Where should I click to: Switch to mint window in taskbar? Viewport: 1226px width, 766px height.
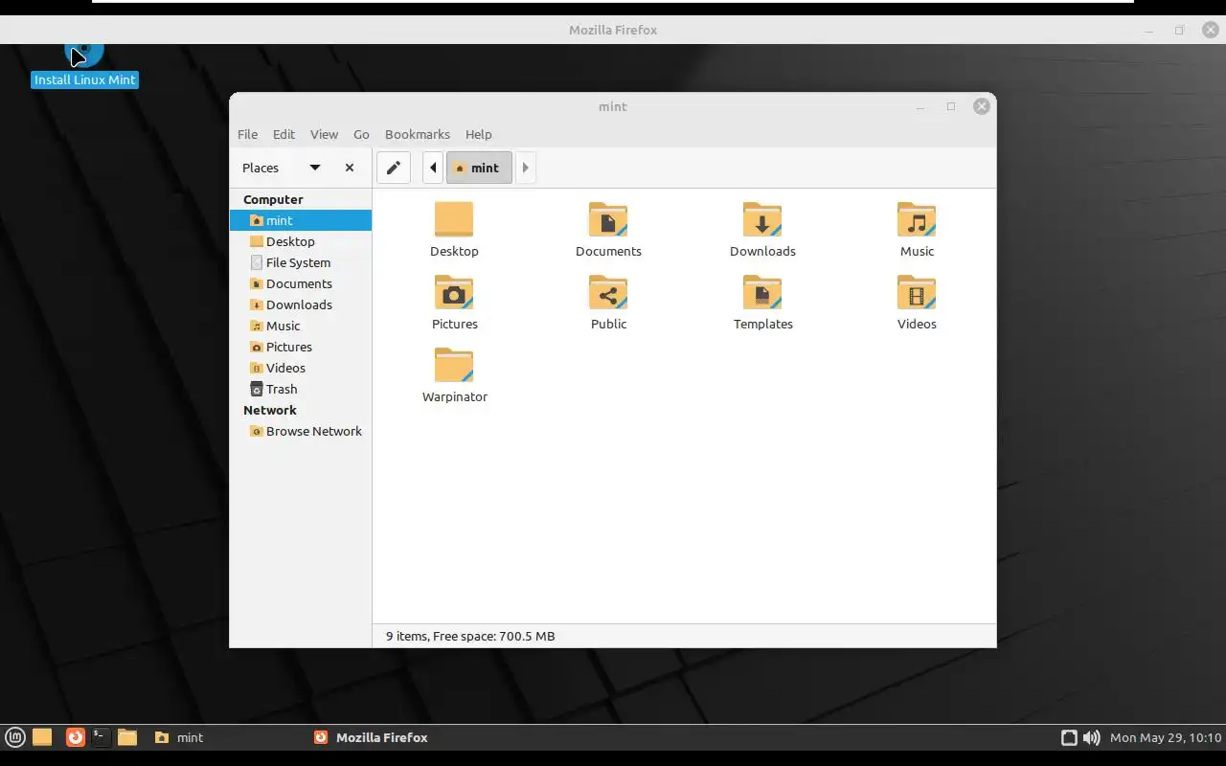point(226,737)
